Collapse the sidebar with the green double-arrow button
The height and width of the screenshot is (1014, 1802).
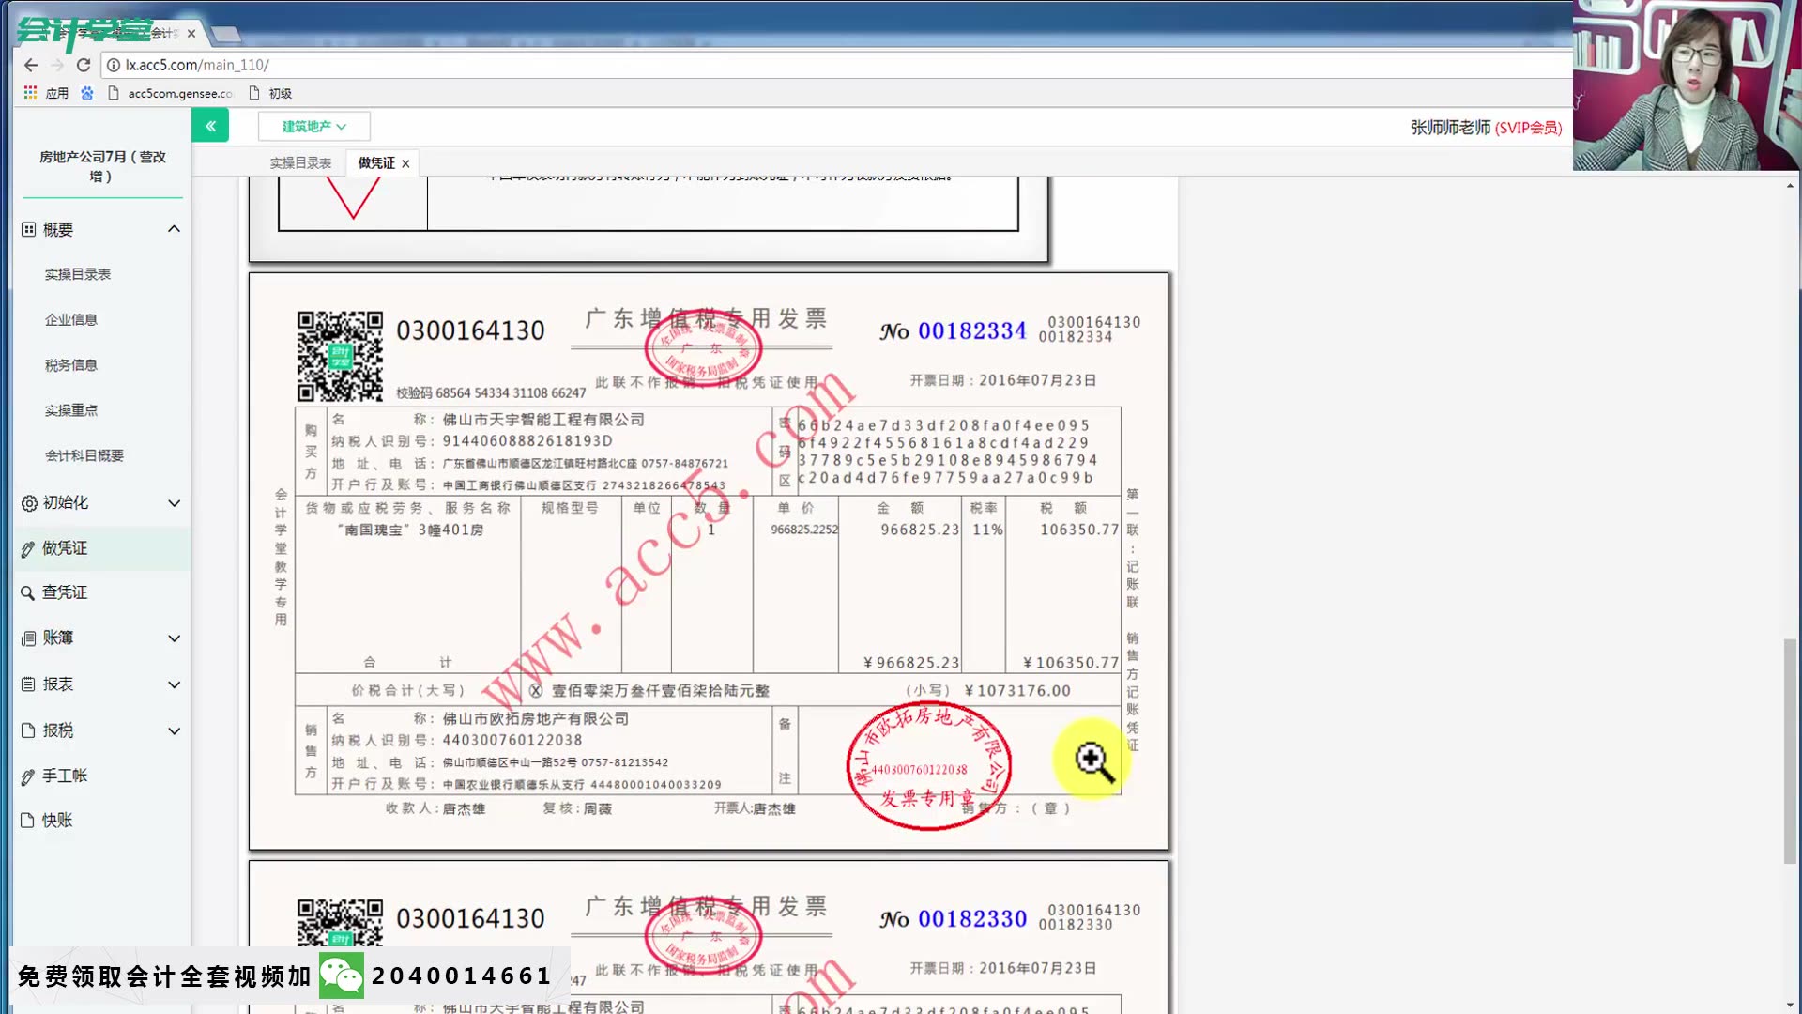[x=210, y=125]
